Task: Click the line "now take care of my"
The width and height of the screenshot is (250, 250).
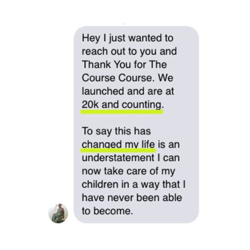Action: [129, 171]
